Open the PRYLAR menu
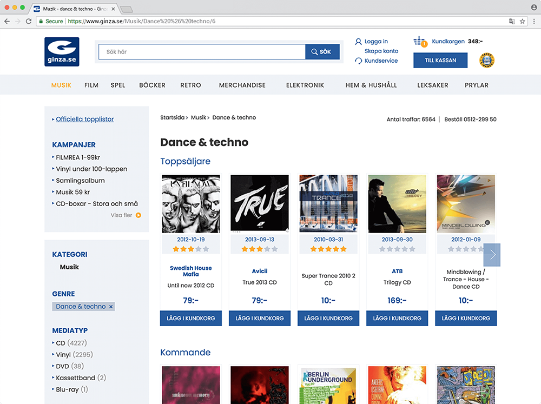Viewport: 541px width, 404px height. [x=477, y=85]
